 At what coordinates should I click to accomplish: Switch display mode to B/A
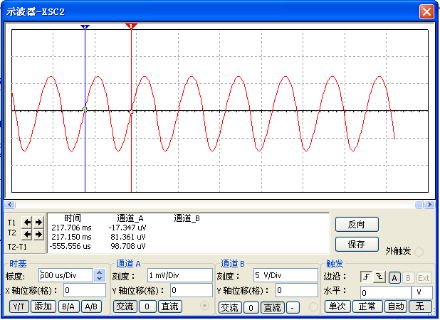68,306
